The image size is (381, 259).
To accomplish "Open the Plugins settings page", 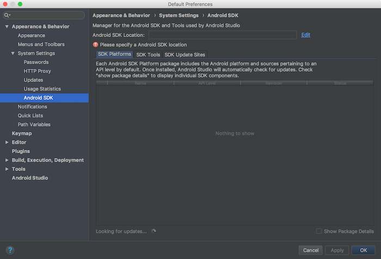I will 21,151.
